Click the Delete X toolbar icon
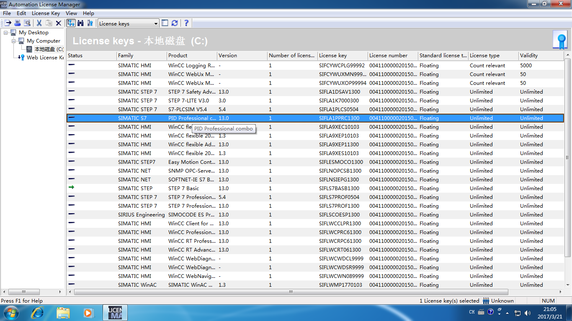The width and height of the screenshot is (572, 321). 59,23
